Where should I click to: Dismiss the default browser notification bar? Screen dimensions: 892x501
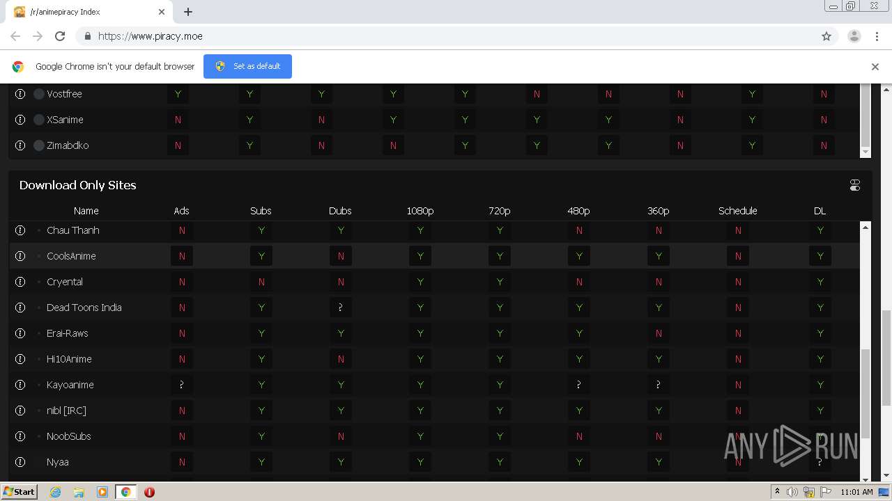click(875, 67)
